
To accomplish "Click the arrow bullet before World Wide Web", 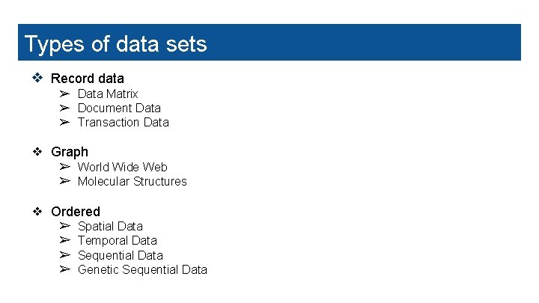I will pyautogui.click(x=64, y=167).
